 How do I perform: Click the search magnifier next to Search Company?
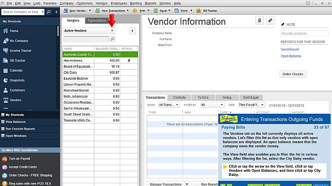49,12
